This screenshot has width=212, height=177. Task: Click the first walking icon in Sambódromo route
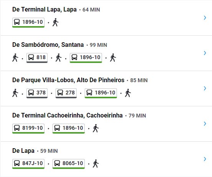[15, 58]
